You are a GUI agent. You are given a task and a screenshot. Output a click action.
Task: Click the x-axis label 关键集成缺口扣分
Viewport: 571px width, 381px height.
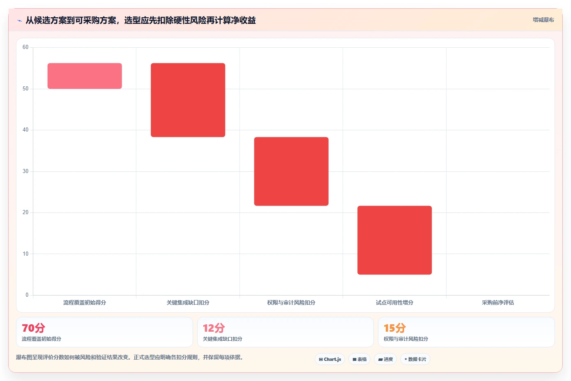(188, 302)
